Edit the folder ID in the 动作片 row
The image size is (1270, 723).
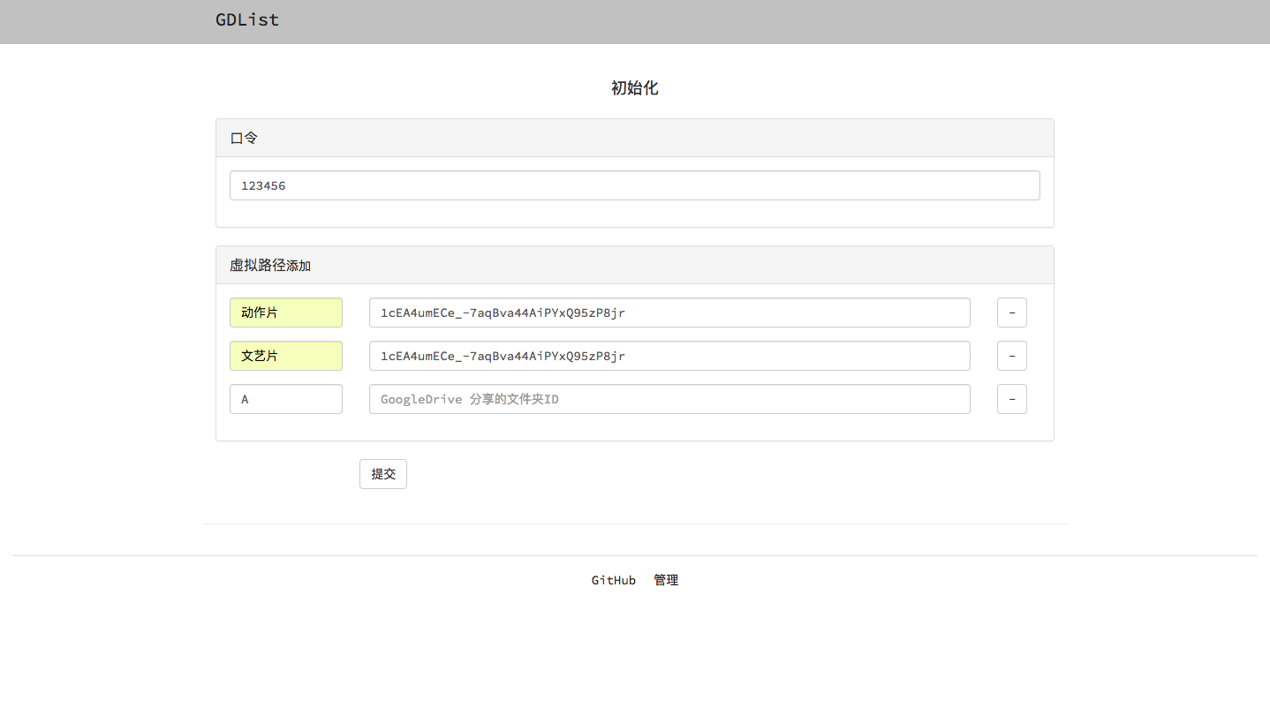(669, 313)
